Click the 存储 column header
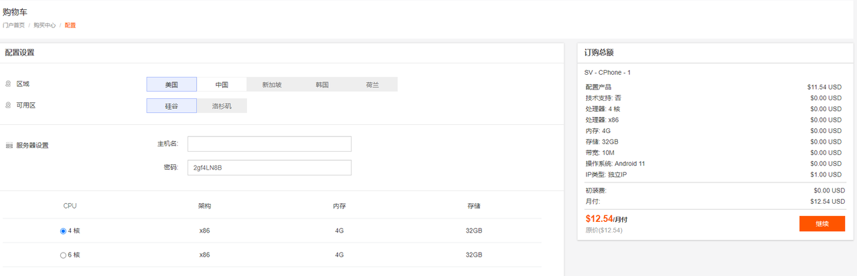This screenshot has width=857, height=276. coord(474,206)
